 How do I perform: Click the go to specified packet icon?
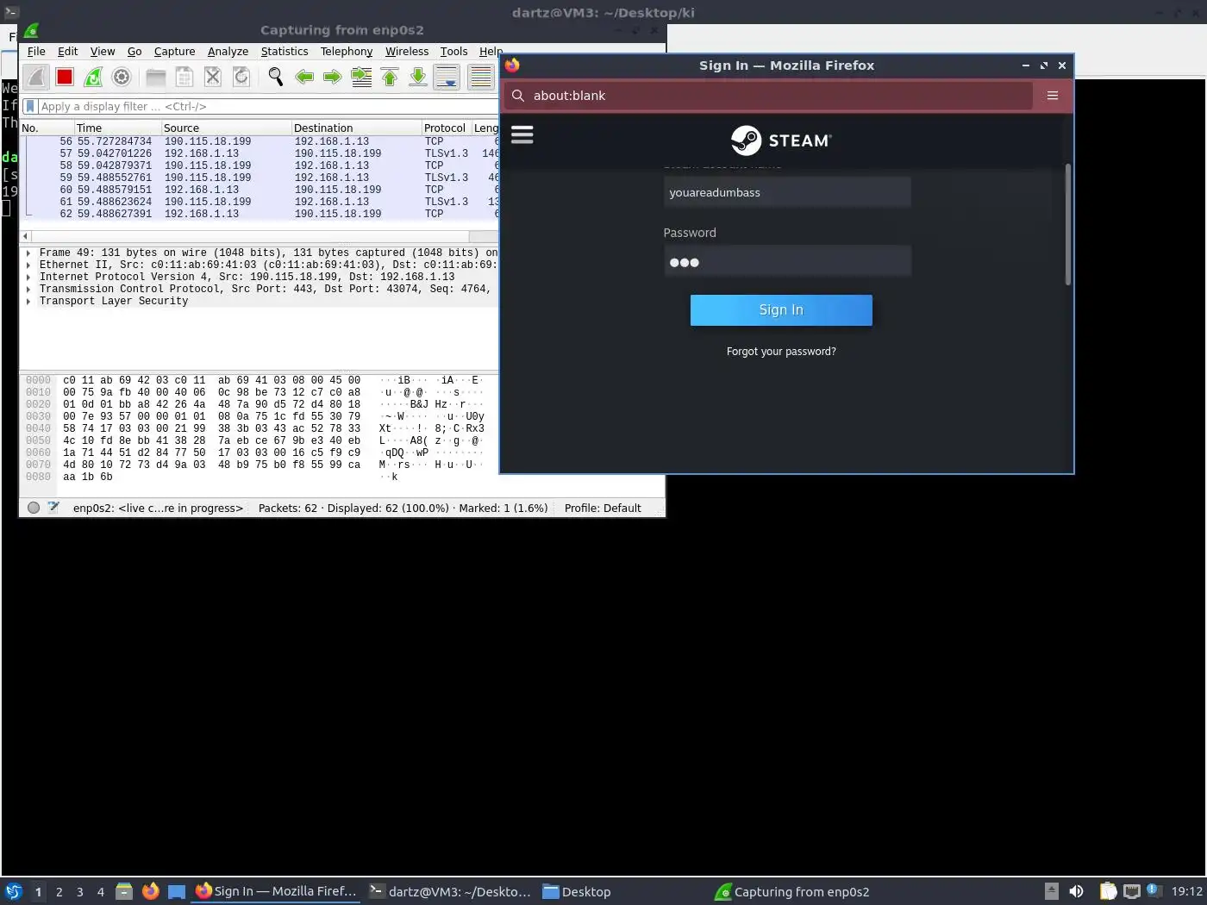click(x=362, y=78)
